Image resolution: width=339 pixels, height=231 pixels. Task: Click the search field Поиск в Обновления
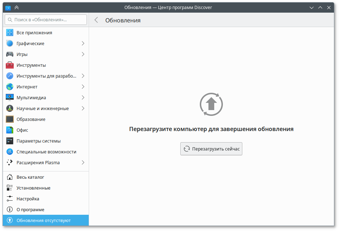tap(45, 19)
